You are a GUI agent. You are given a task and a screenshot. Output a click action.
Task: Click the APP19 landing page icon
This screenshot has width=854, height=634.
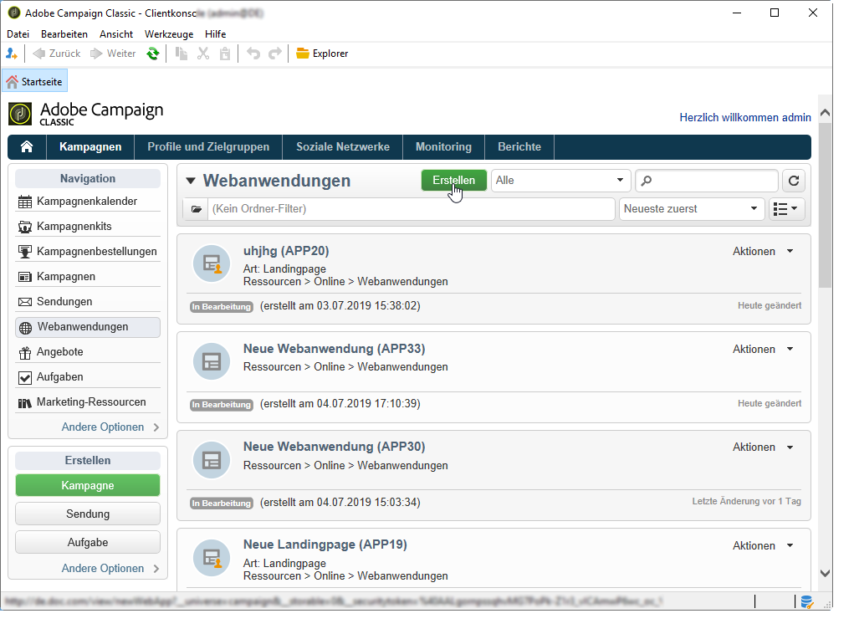tap(212, 558)
